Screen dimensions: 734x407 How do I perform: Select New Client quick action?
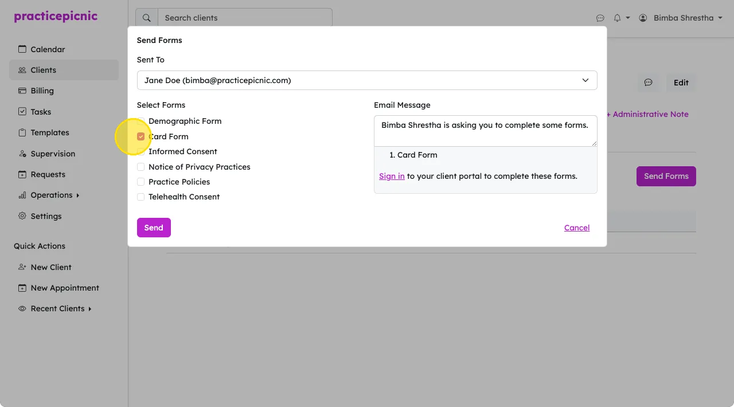pos(64,267)
